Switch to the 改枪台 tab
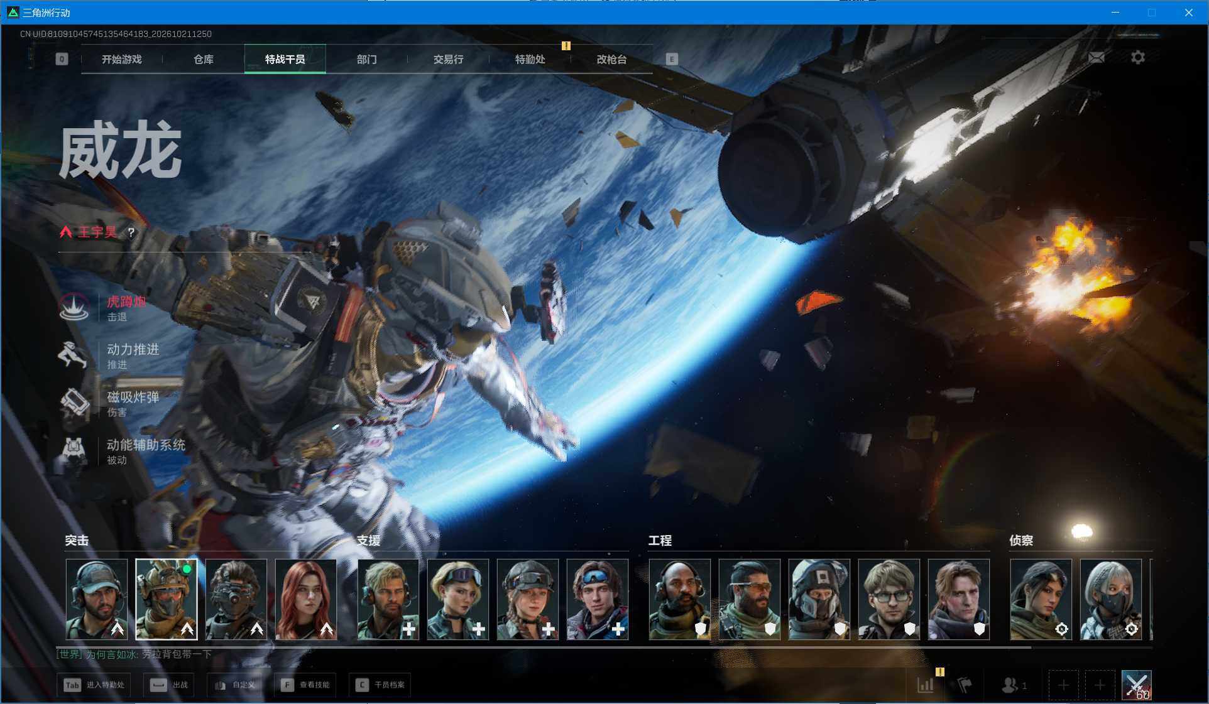Image resolution: width=1209 pixels, height=704 pixels. (x=612, y=59)
